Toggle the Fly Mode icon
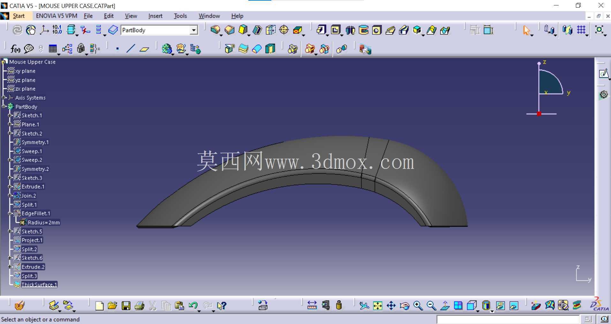611x324 pixels. click(364, 306)
